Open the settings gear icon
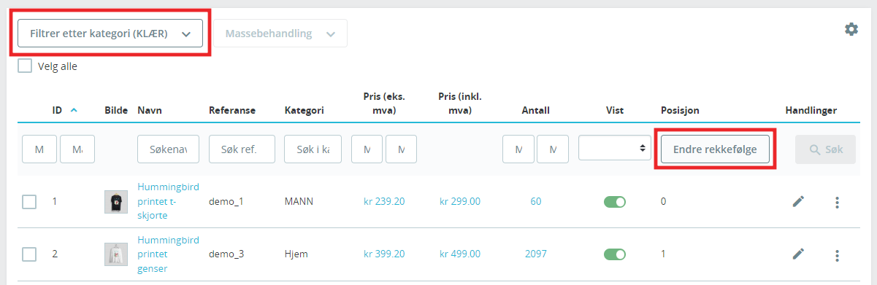 pos(851,29)
